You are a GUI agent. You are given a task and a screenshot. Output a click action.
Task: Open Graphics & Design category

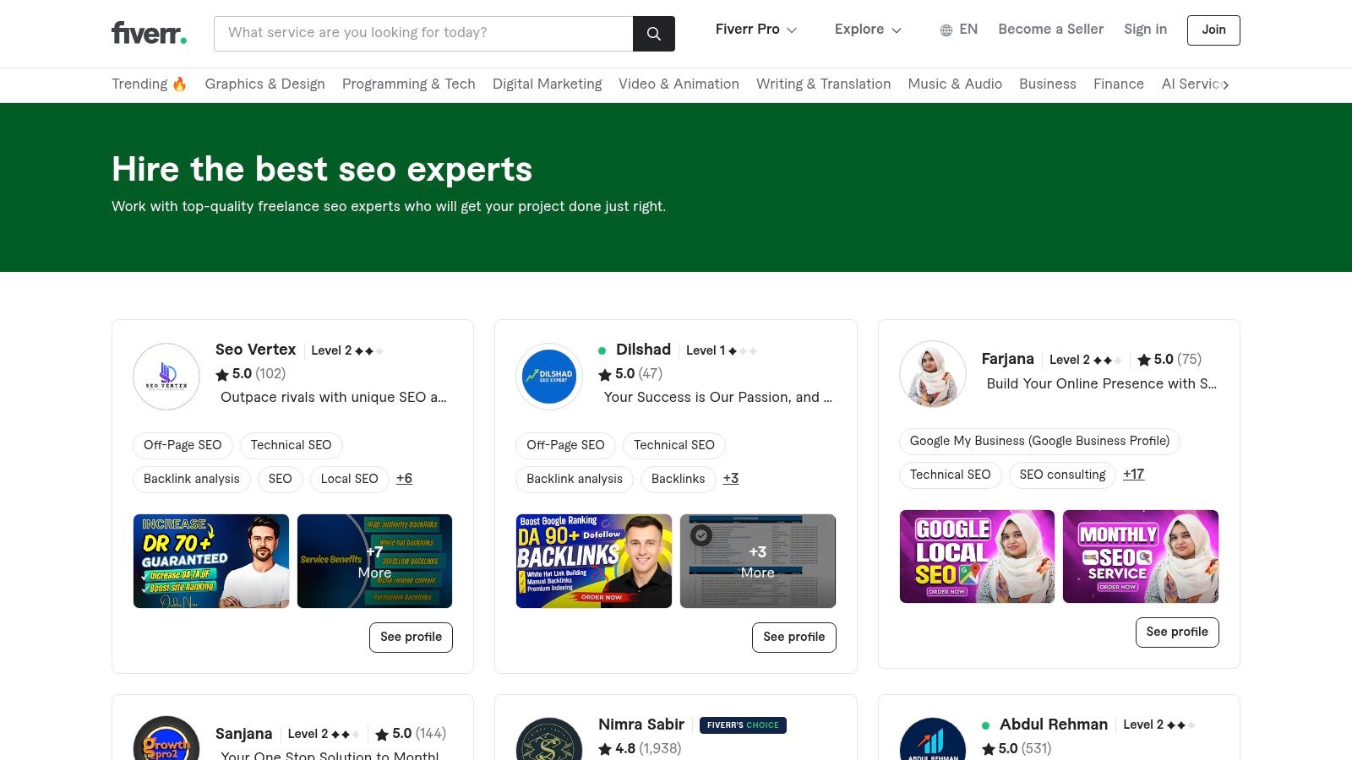pos(264,84)
